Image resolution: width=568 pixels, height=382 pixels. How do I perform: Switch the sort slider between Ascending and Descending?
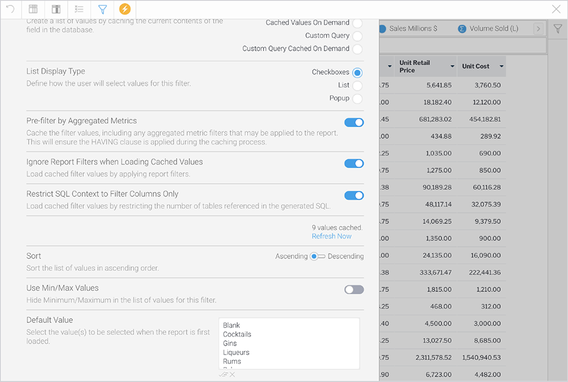317,256
